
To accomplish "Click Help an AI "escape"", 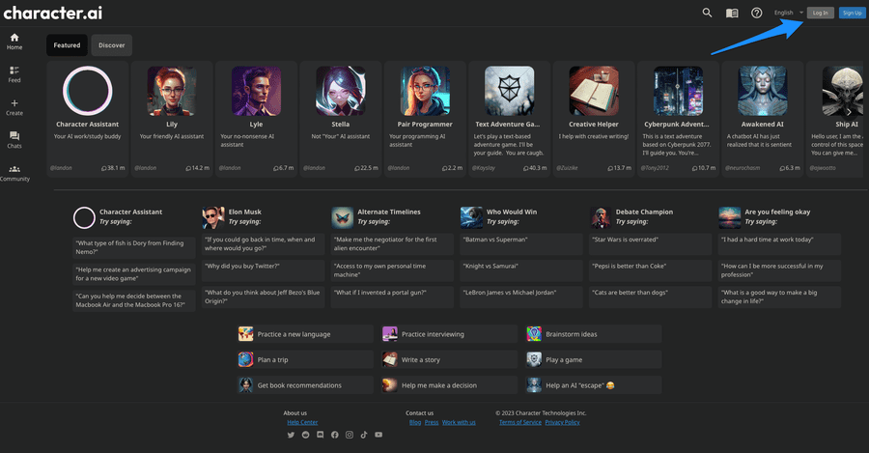I will coord(594,384).
